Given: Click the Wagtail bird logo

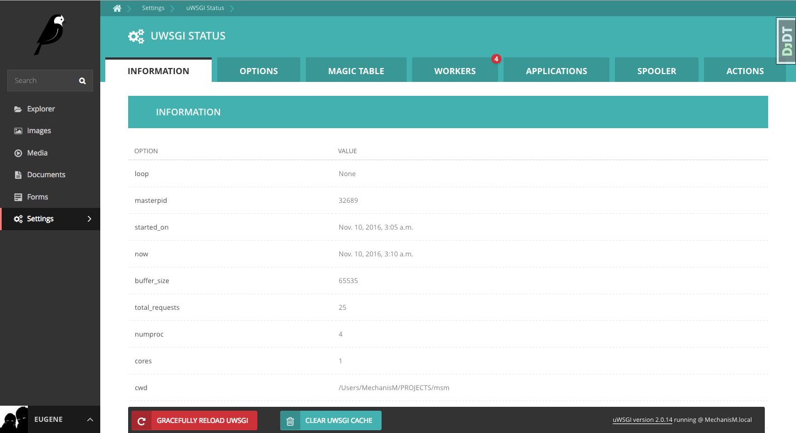Looking at the screenshot, I should pos(50,35).
